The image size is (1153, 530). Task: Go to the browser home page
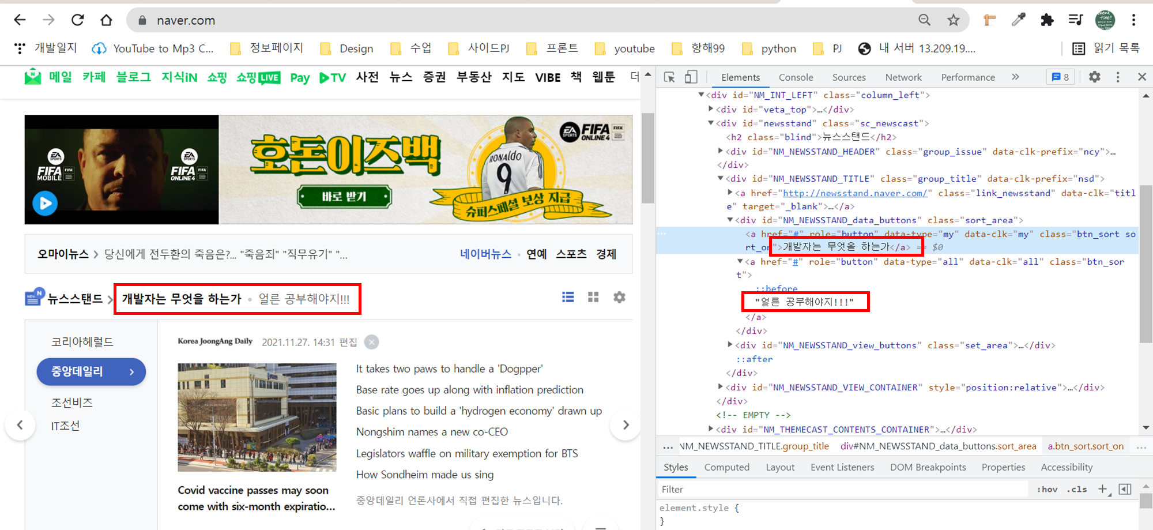click(106, 20)
